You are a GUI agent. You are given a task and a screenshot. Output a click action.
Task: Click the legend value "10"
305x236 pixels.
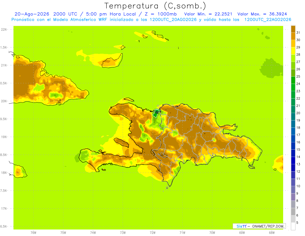tap(298, 186)
